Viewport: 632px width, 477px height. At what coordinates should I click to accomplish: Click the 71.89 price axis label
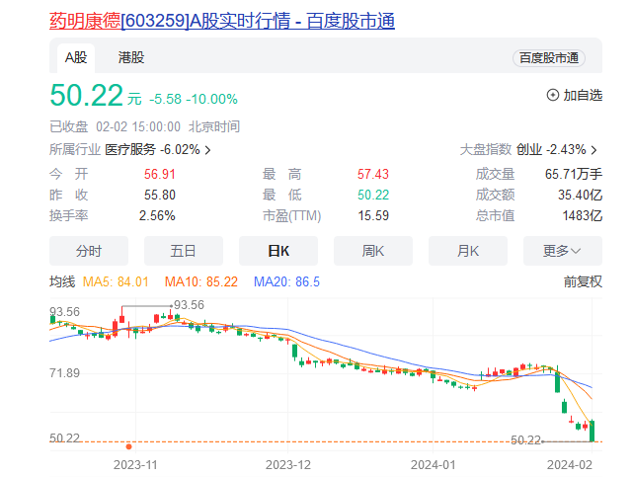point(64,373)
